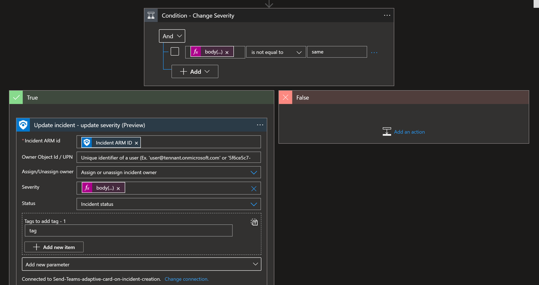Open the Condition card ellipsis menu
539x285 pixels.
387,16
